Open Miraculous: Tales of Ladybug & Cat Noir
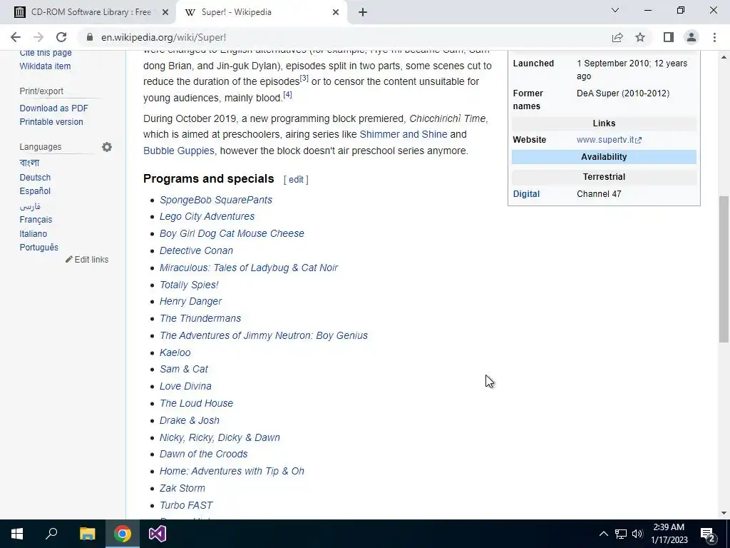The height and width of the screenshot is (548, 730). [249, 268]
